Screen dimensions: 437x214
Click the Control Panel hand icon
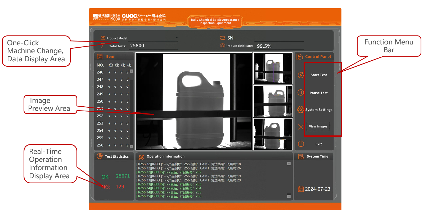pos(300,57)
